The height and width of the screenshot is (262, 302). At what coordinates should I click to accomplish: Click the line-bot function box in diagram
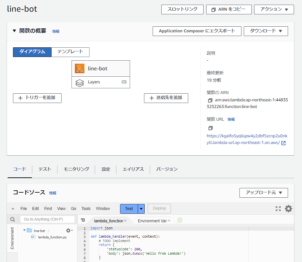pos(101,69)
